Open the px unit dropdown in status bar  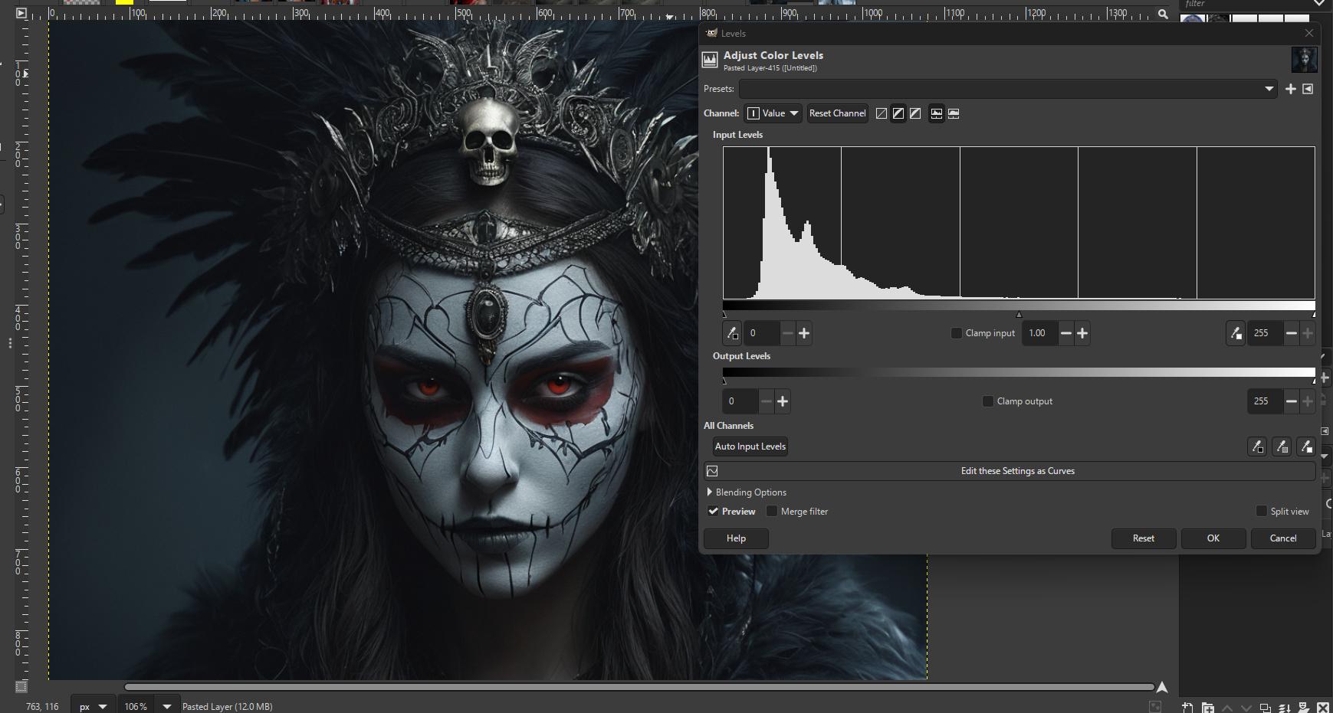93,706
